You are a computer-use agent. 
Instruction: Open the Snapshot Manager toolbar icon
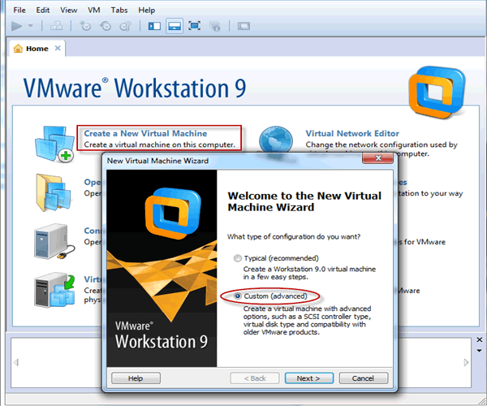pyautogui.click(x=126, y=26)
